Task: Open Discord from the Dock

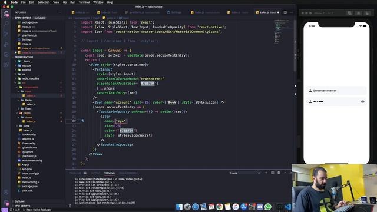Action: [x=260, y=207]
